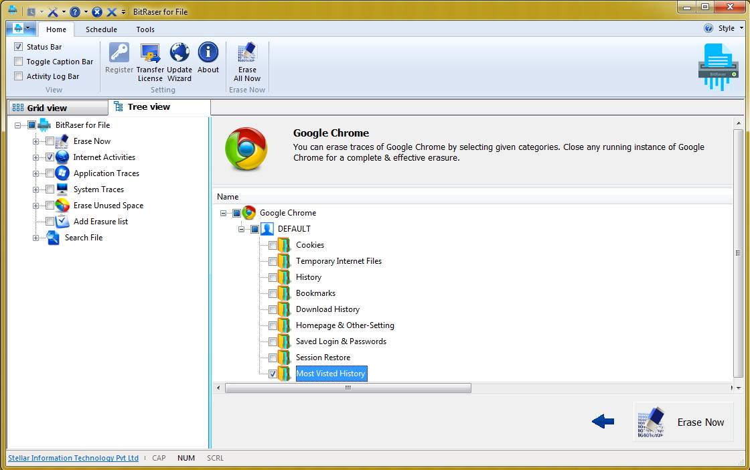Select the Erase Unused Space icon
This screenshot has height=470, width=750.
point(62,205)
